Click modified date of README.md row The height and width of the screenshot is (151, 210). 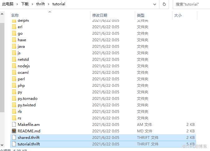click(x=106, y=131)
